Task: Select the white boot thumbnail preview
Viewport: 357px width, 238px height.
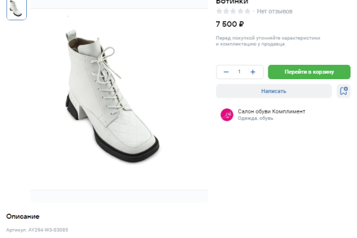Action: click(16, 9)
